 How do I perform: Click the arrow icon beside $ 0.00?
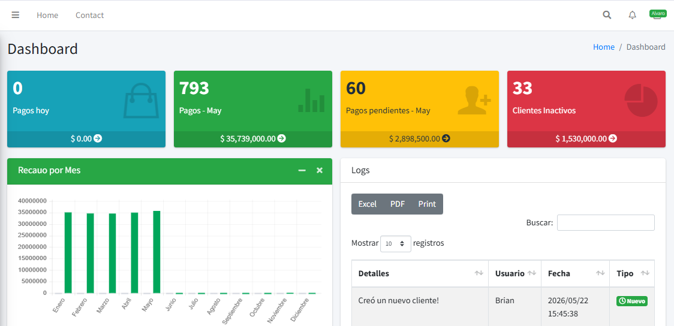tap(98, 138)
